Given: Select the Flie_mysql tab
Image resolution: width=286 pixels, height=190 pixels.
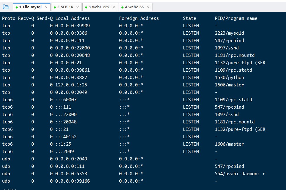Looking at the screenshot, I should [30, 7].
